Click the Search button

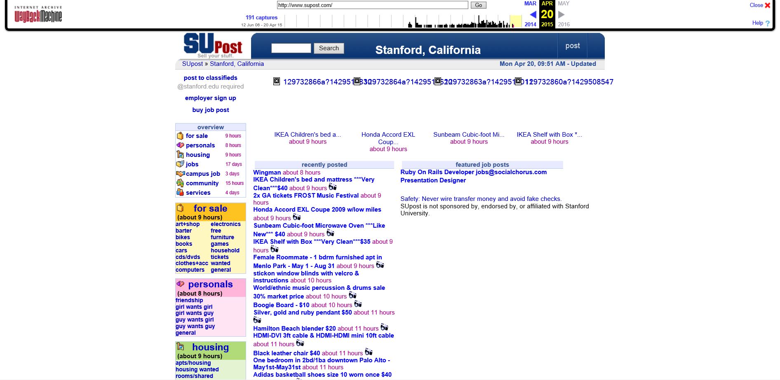point(329,48)
